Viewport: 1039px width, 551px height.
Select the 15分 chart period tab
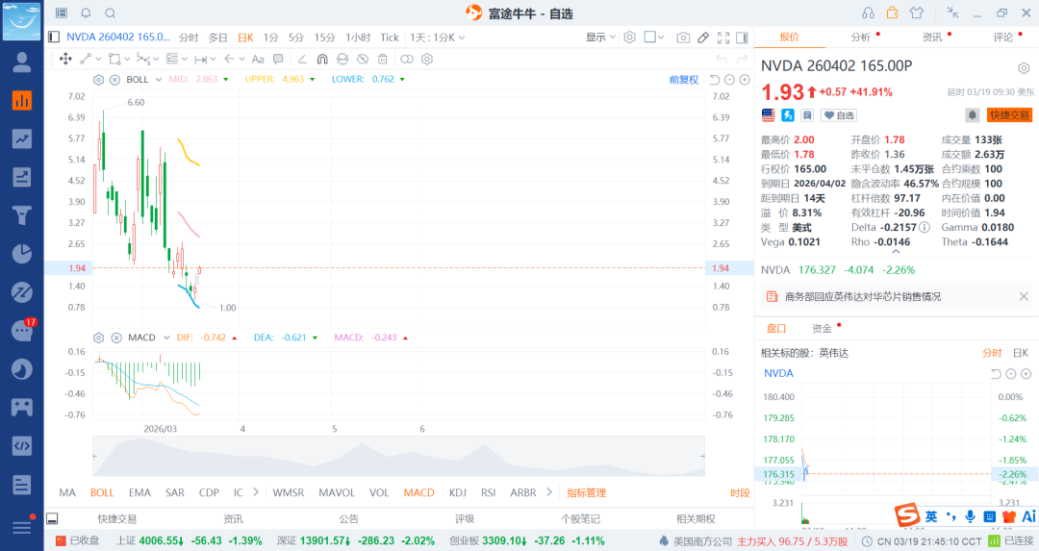coord(325,38)
